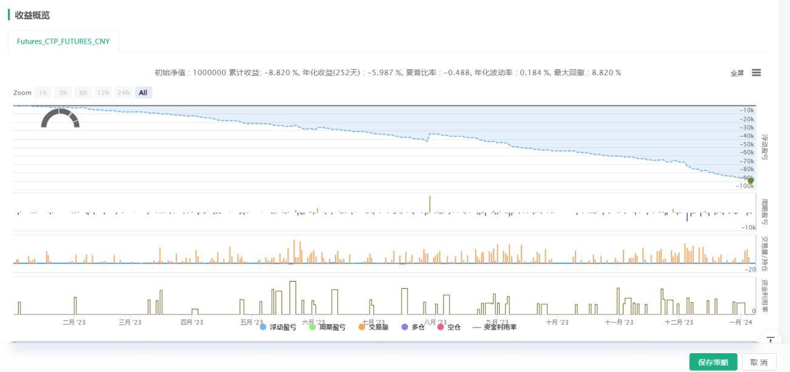Toggle the 交易量 legend series
The image size is (790, 372).
point(374,327)
